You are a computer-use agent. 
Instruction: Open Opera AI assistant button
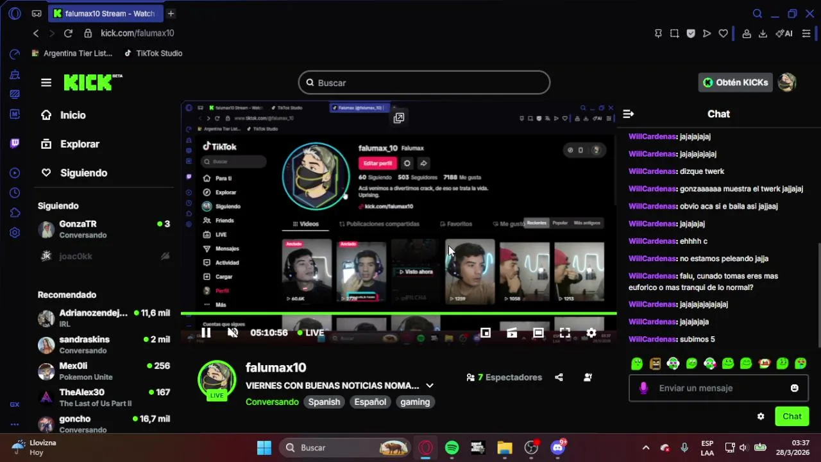point(784,33)
